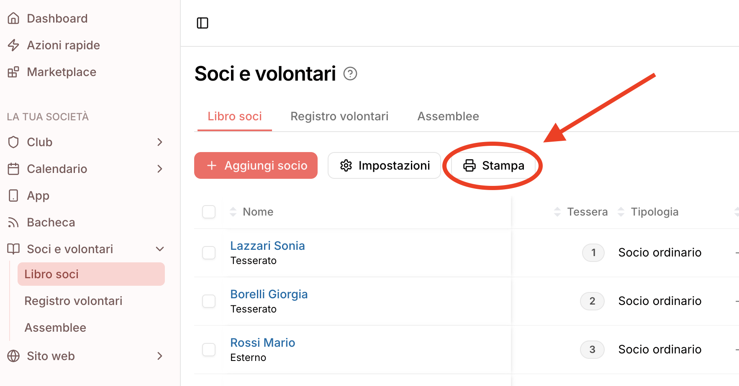Click the help question mark icon
739x386 pixels.
pos(350,74)
